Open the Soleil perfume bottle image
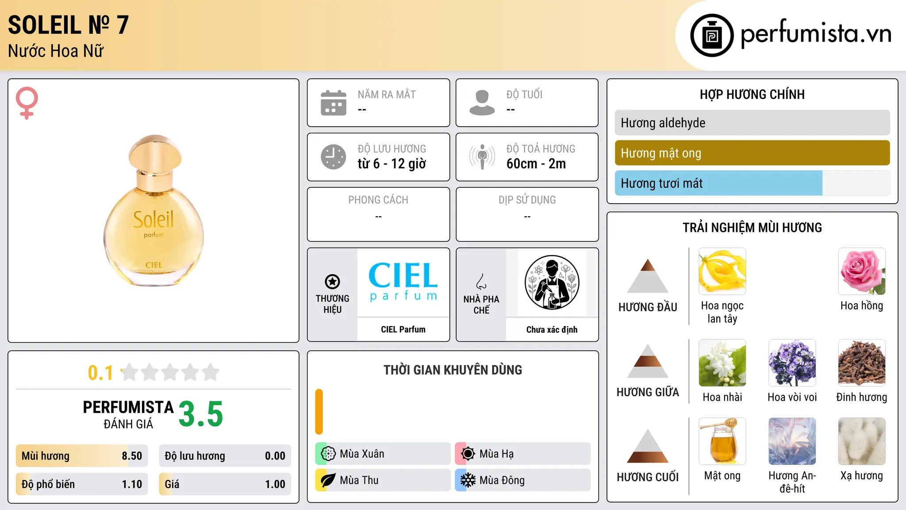Screen dimensions: 906x510 pos(154,211)
